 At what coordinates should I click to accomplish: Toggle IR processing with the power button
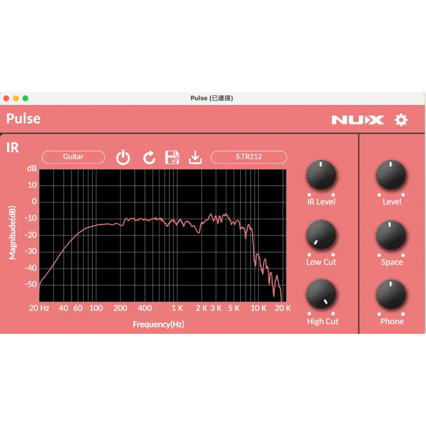pos(123,157)
